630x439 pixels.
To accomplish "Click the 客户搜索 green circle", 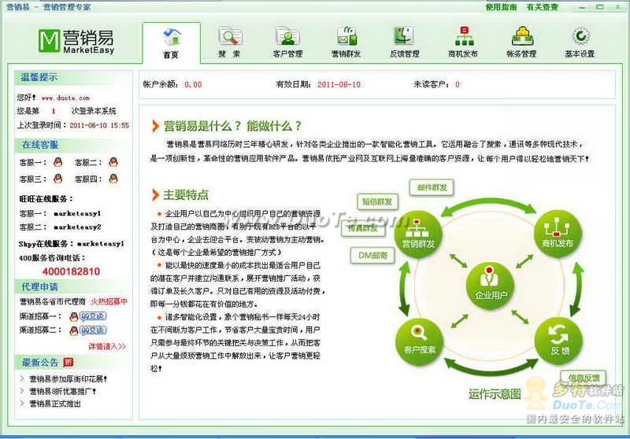I will [419, 341].
